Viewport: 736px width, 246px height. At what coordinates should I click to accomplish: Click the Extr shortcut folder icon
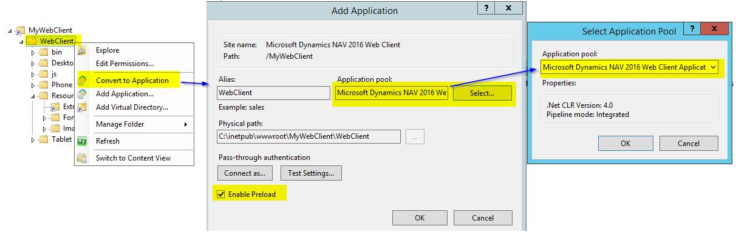55,107
